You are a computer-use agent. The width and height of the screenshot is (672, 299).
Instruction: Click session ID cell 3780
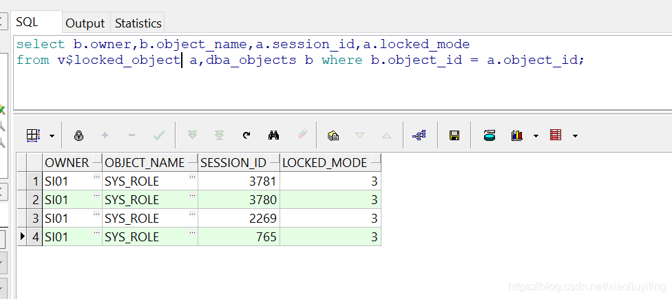coord(239,200)
